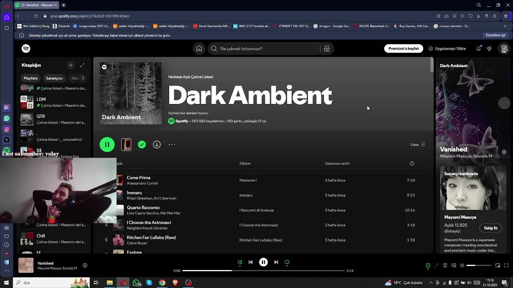
Task: Toggle the lyrics microphone icon
Action: pyautogui.click(x=436, y=265)
